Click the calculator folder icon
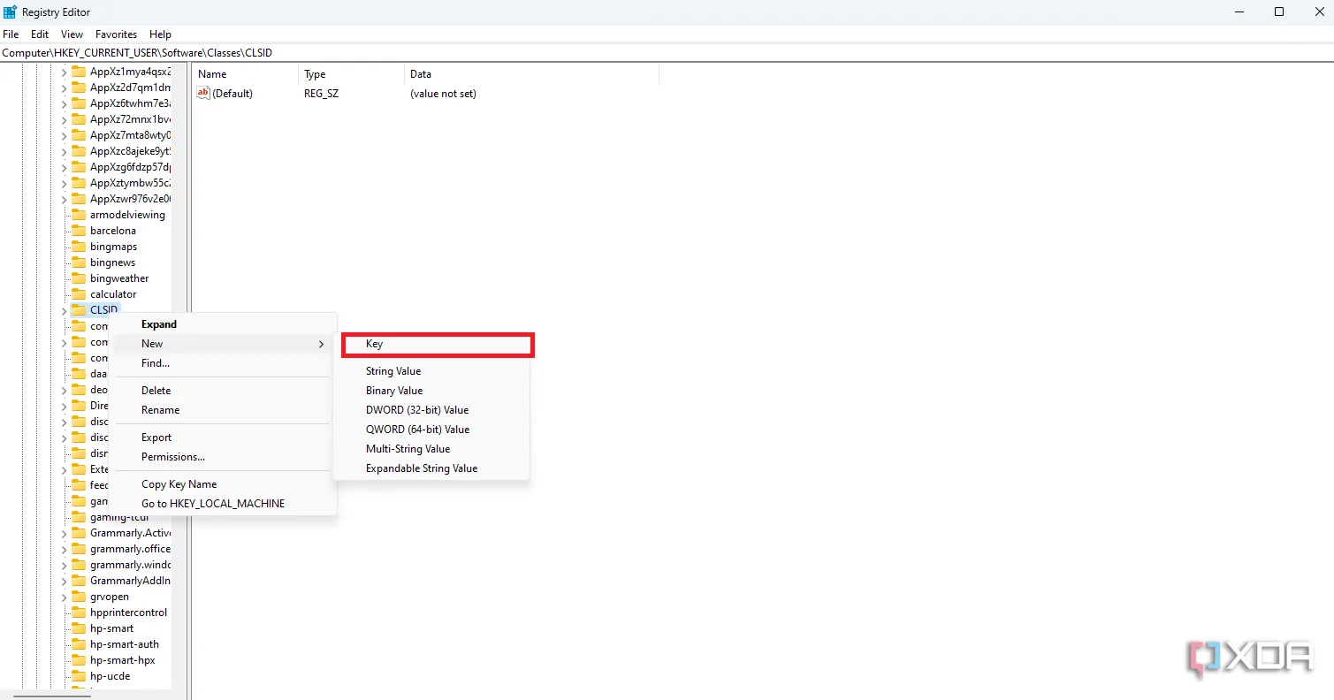The width and height of the screenshot is (1334, 700). 78,294
